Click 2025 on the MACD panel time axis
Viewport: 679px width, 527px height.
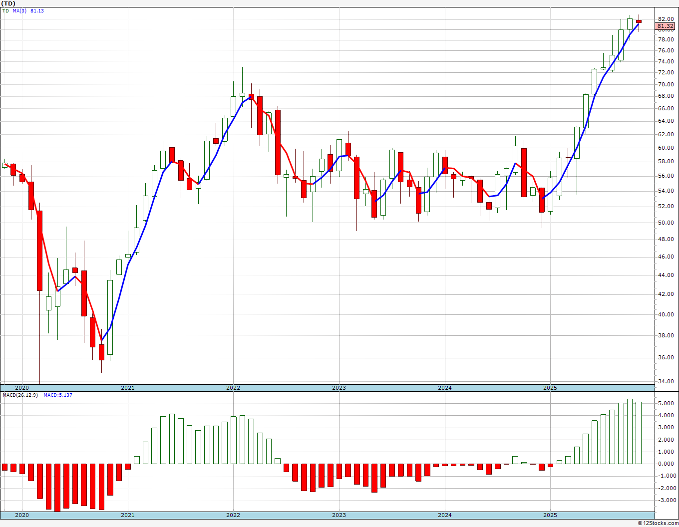click(x=550, y=515)
